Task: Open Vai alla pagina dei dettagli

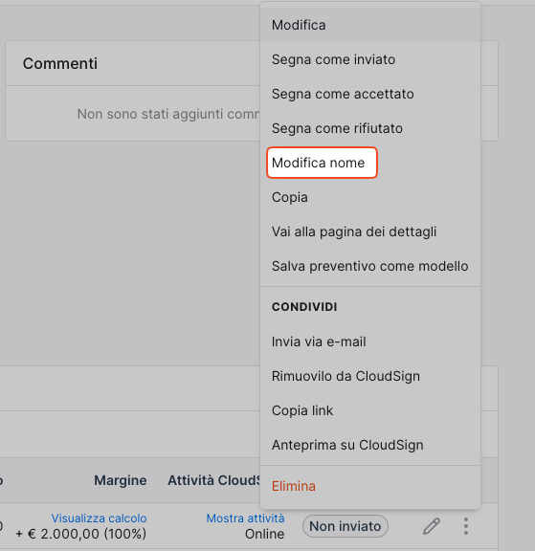Action: tap(370, 231)
